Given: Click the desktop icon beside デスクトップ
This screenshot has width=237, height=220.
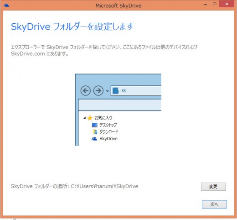Looking at the screenshot, I should coord(95,125).
